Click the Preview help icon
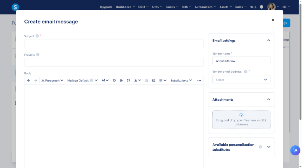302x168 pixels. 38,55
